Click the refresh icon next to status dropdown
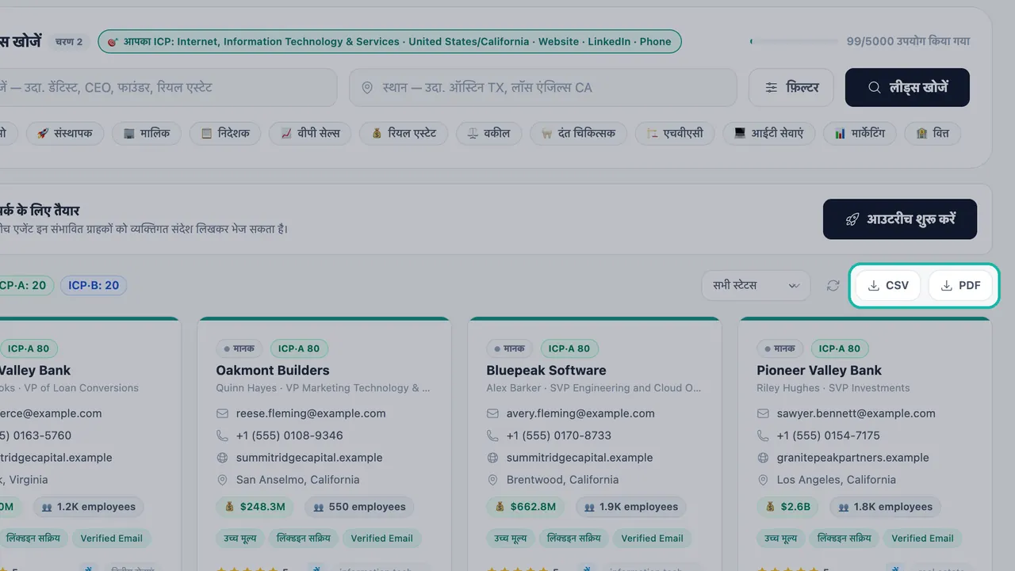 pyautogui.click(x=833, y=286)
